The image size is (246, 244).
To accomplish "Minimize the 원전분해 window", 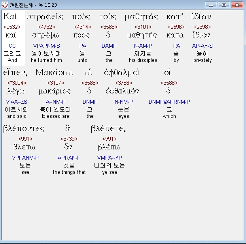I will pyautogui.click(x=211, y=5).
